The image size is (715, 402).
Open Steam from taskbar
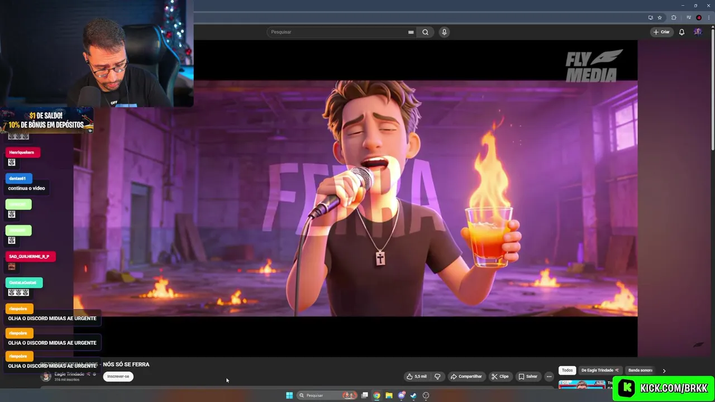[x=413, y=395]
